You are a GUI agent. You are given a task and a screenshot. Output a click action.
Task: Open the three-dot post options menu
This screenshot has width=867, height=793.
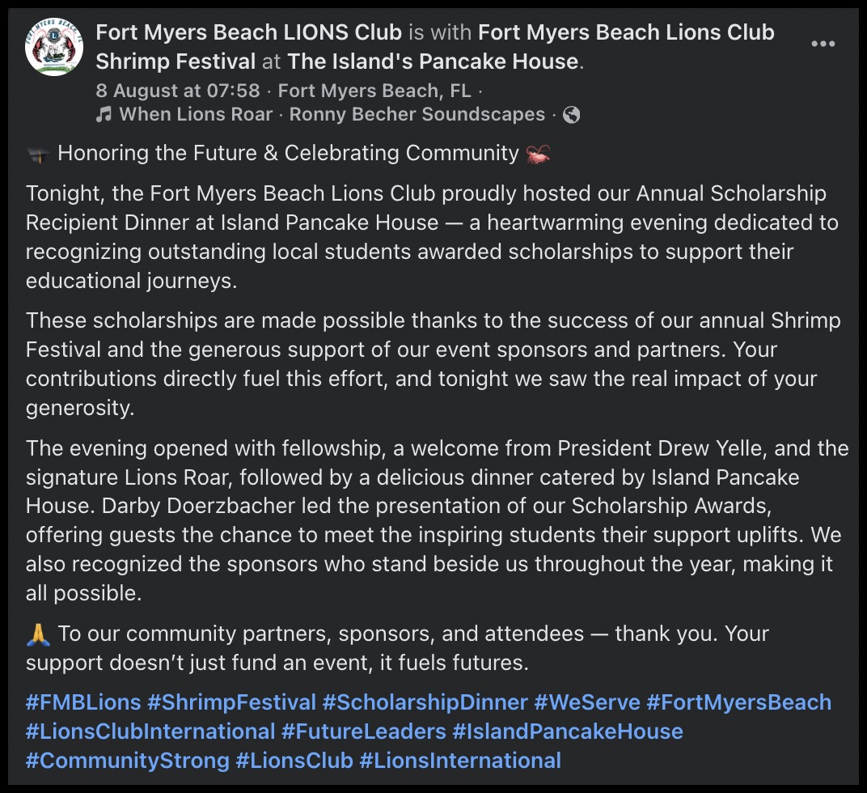823,44
